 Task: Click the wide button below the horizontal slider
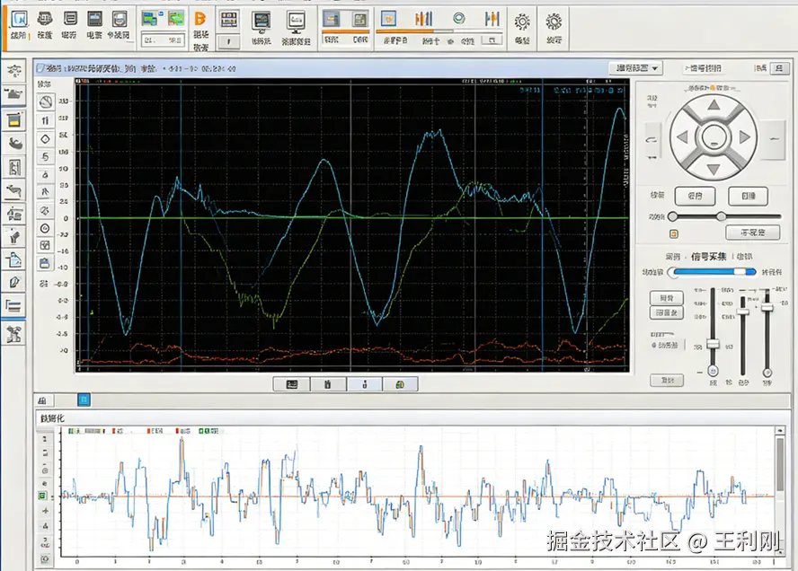pos(752,233)
